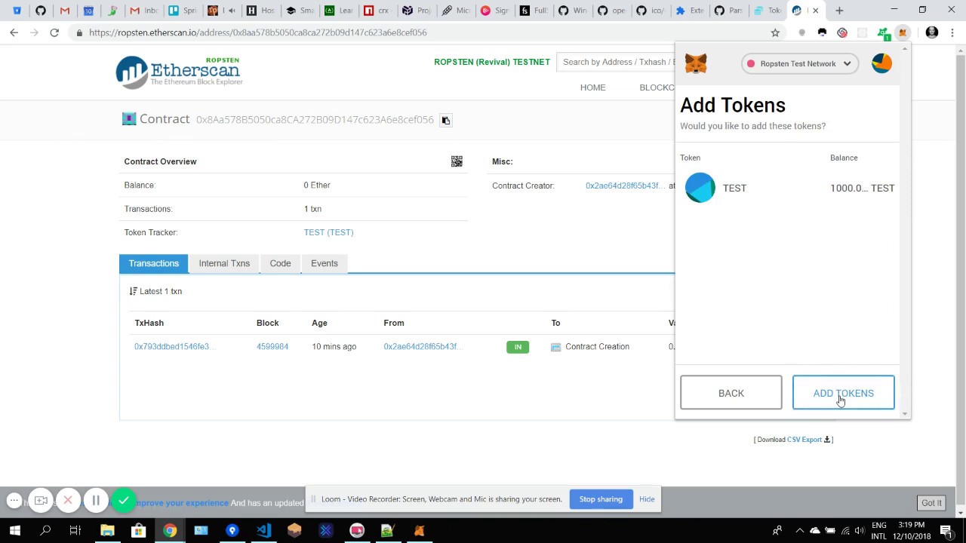The image size is (966, 543).
Task: Click the CSV Export download link
Action: 804,440
